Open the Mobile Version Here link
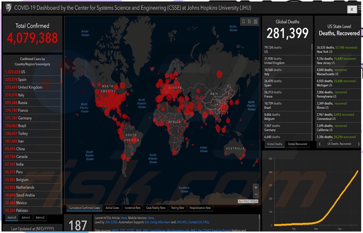 [x=151, y=218]
